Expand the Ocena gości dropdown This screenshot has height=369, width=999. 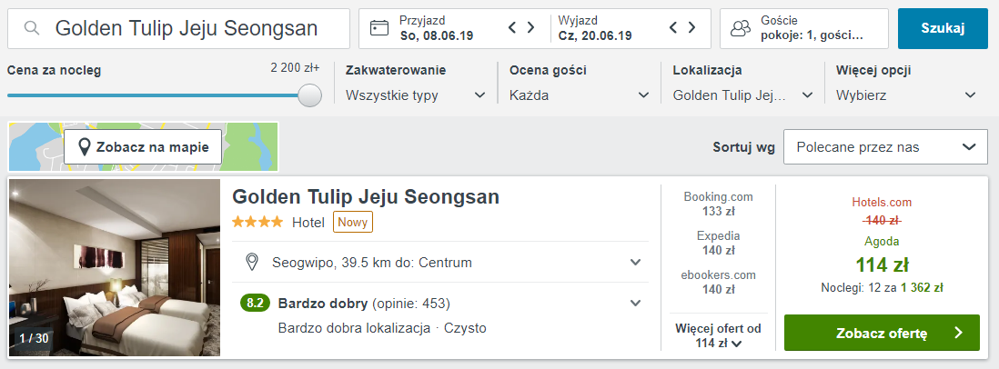(x=580, y=95)
